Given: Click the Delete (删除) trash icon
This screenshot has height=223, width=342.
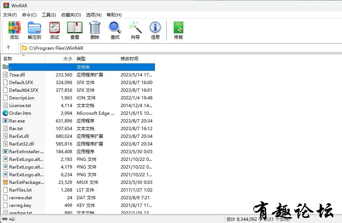Looking at the screenshot, I should point(95,28).
